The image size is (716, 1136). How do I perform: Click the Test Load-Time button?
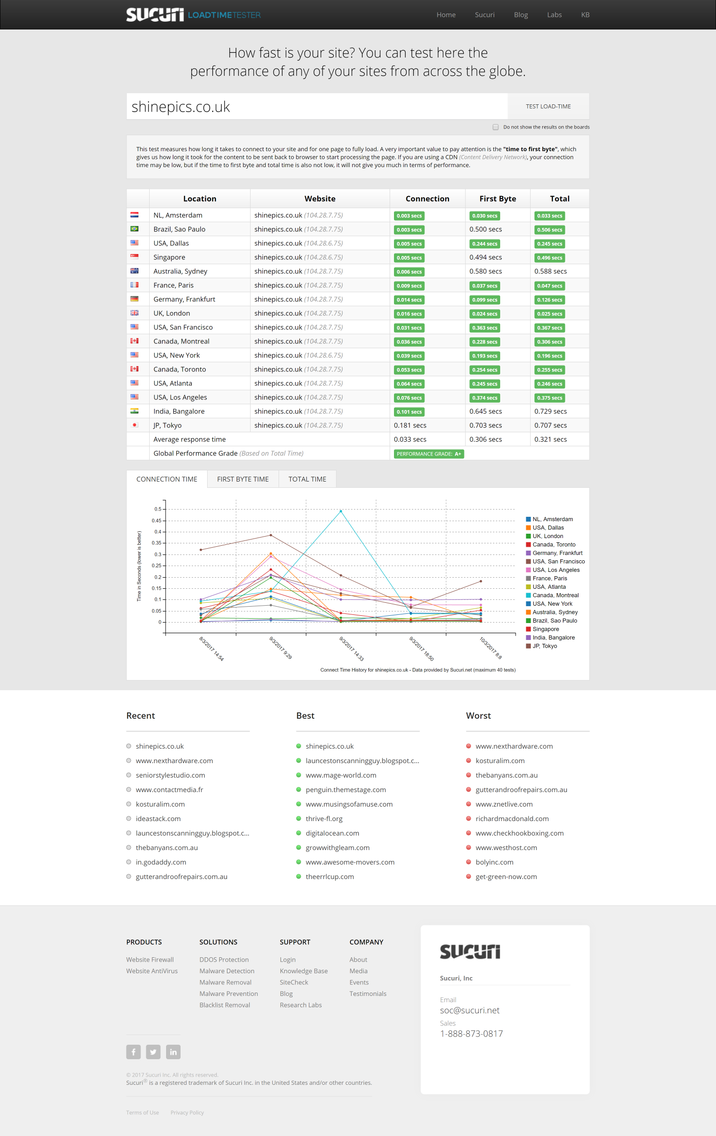point(548,106)
